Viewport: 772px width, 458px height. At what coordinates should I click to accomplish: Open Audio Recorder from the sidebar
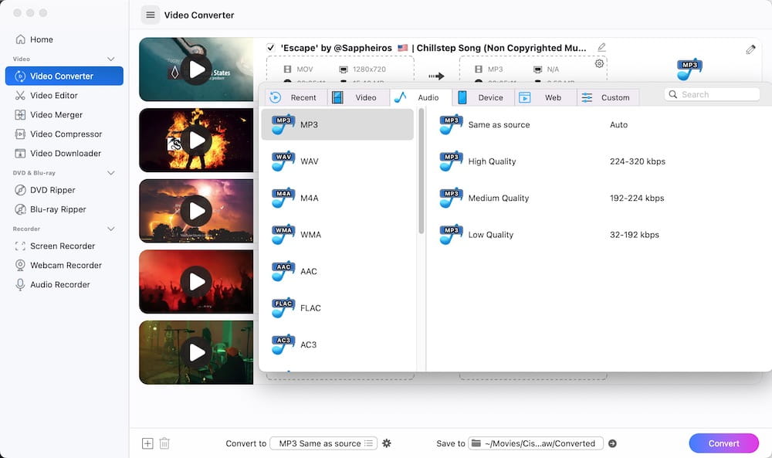(64, 285)
